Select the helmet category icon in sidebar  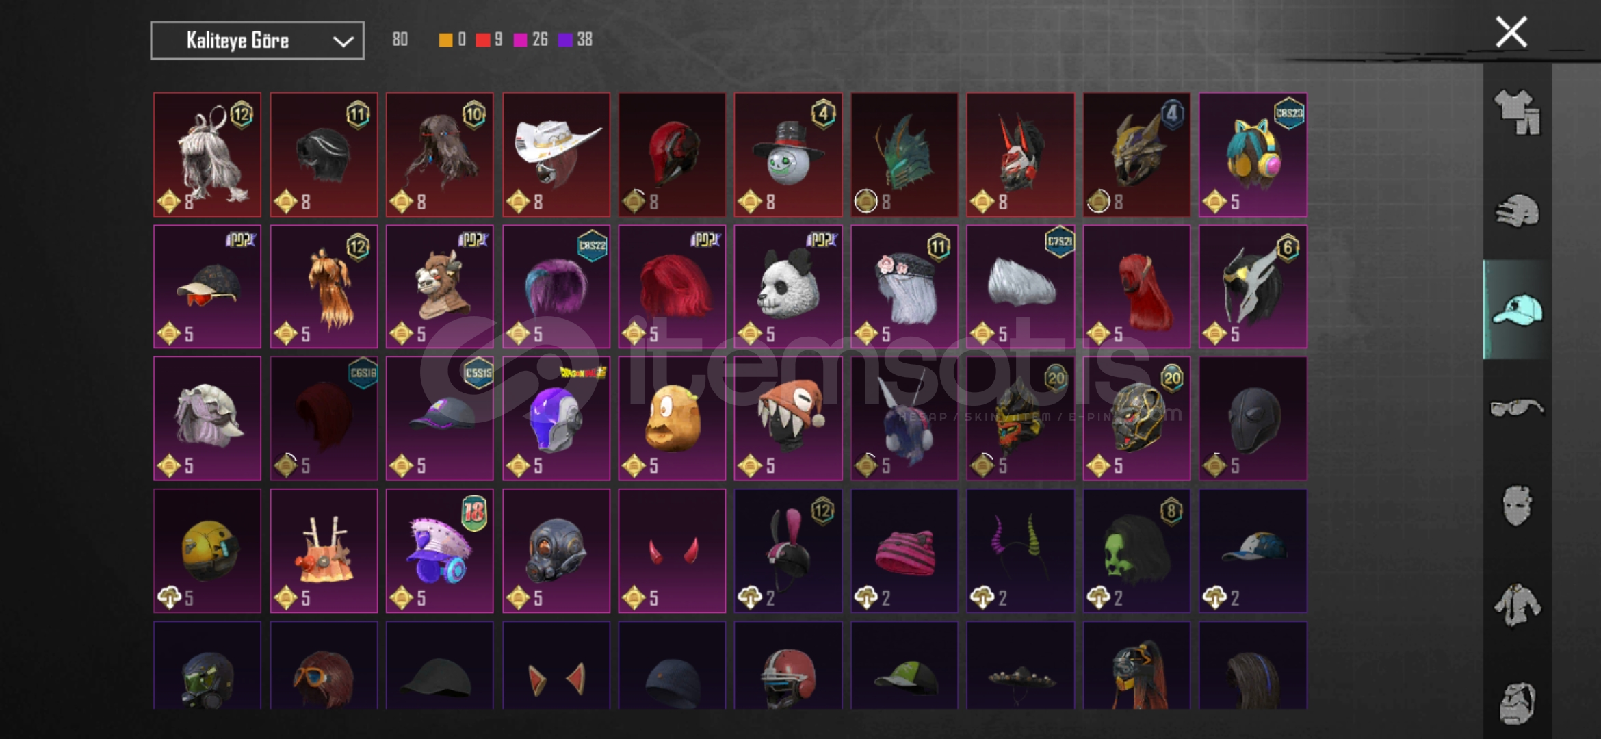point(1517,211)
